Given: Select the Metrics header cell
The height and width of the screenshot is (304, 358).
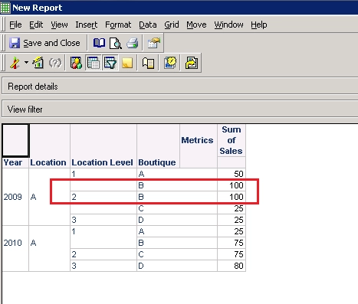Looking at the screenshot, I should coord(197,140).
